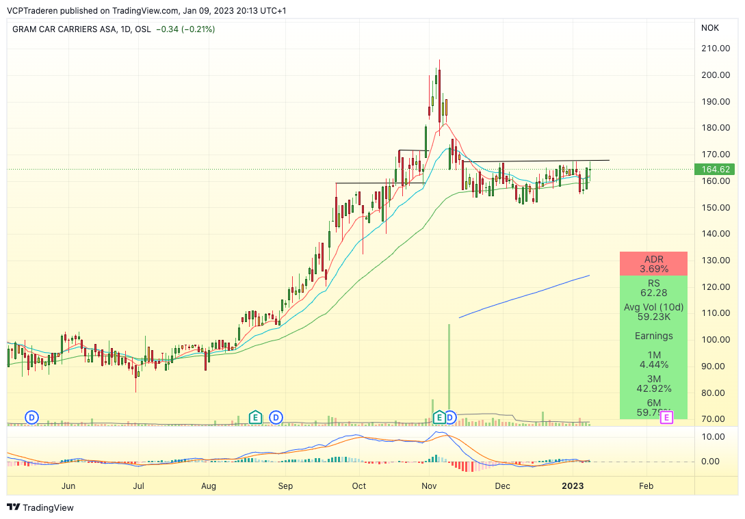The height and width of the screenshot is (519, 745).
Task: Click the NOK currency label
Action: (710, 28)
